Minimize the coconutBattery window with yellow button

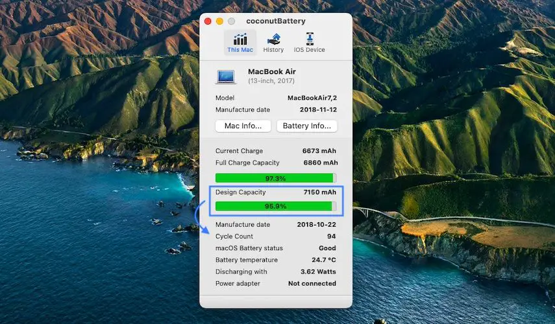(219, 21)
